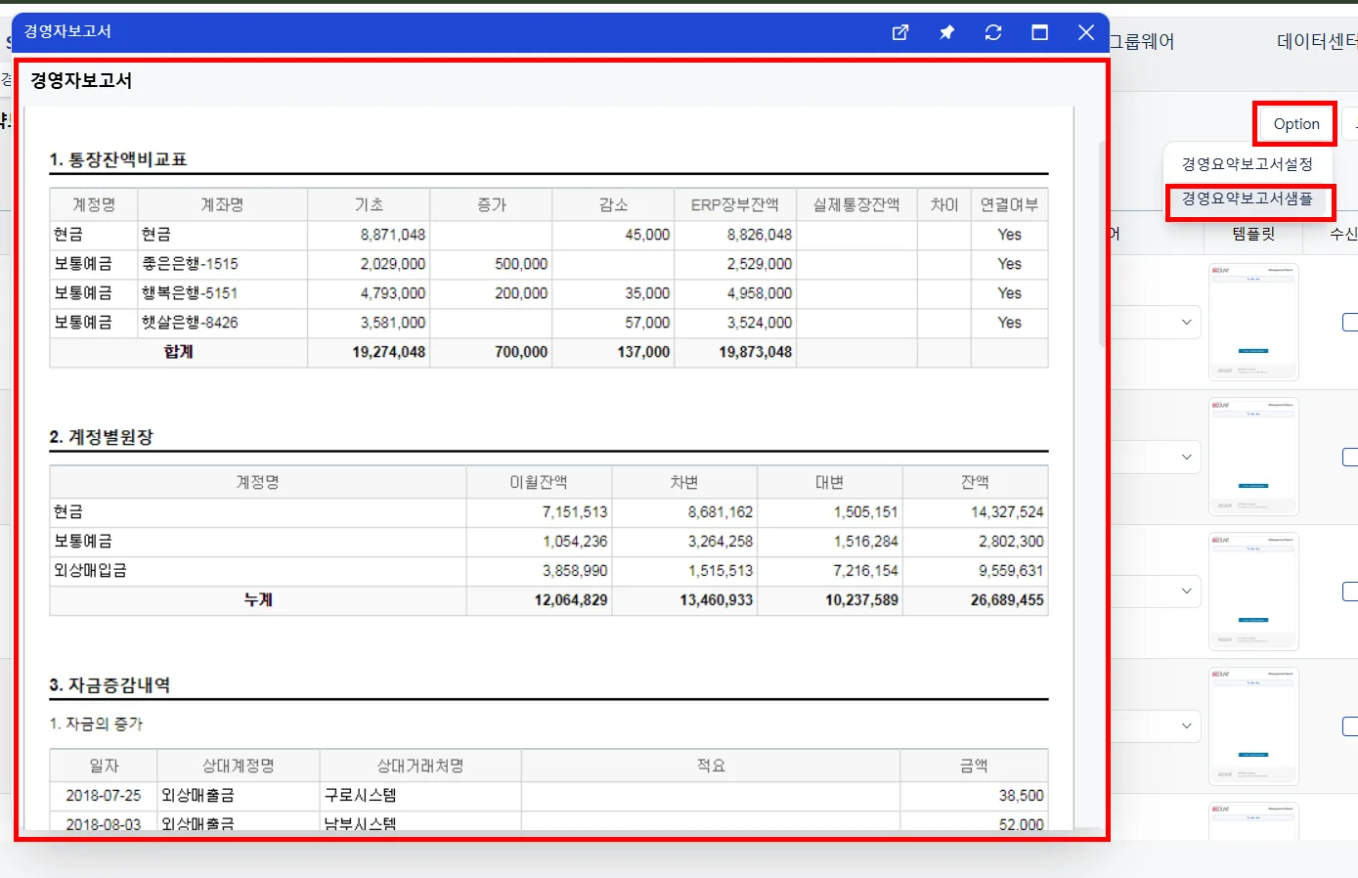1358x878 pixels.
Task: Expand the second row's dropdown in the template list
Action: pyautogui.click(x=1186, y=457)
